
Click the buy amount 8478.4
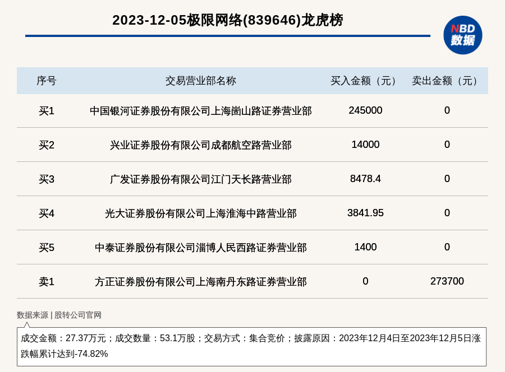(x=365, y=179)
